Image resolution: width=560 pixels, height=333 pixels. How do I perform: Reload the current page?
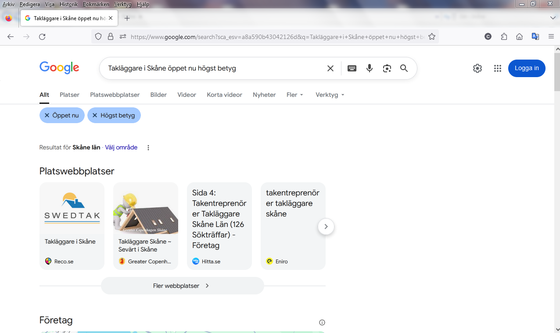[42, 37]
